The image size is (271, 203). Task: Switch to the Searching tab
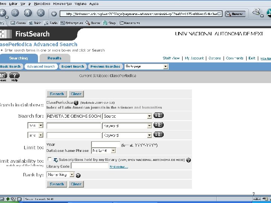[x=18, y=58]
